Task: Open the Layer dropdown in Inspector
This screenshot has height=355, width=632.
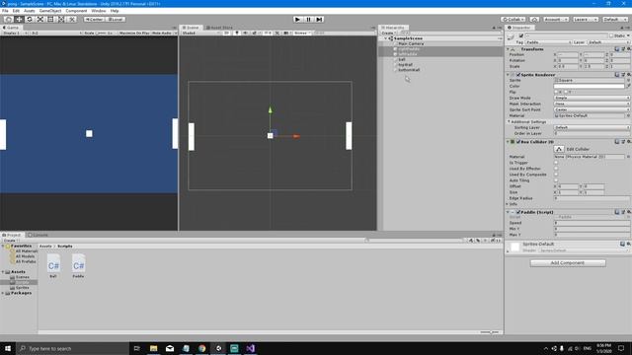Action: click(x=608, y=42)
